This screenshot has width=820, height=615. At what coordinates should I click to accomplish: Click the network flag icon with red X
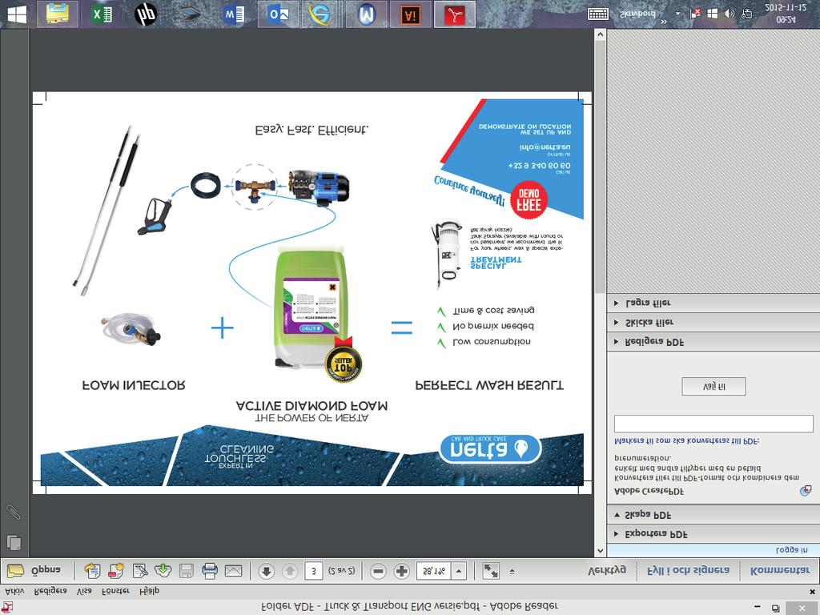tap(696, 14)
